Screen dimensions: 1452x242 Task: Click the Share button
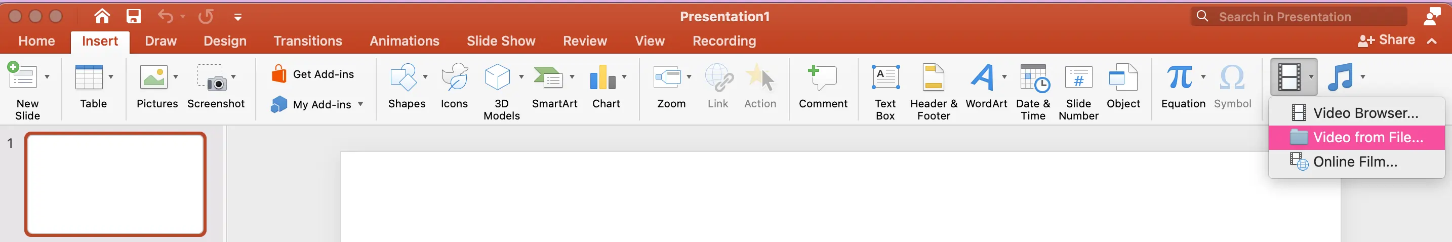(1386, 40)
